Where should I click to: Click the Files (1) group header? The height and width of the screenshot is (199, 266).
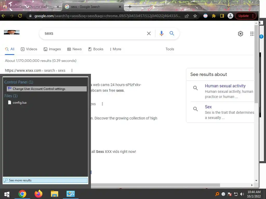tap(11, 96)
